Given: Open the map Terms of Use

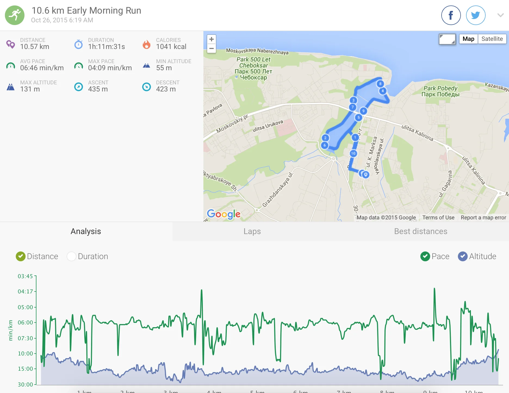Looking at the screenshot, I should (438, 217).
